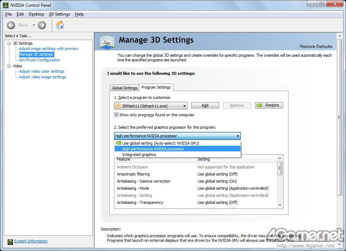Click main page scrollbar up arrow
Image resolution: width=346 pixels, height=251 pixels.
pos(339,36)
